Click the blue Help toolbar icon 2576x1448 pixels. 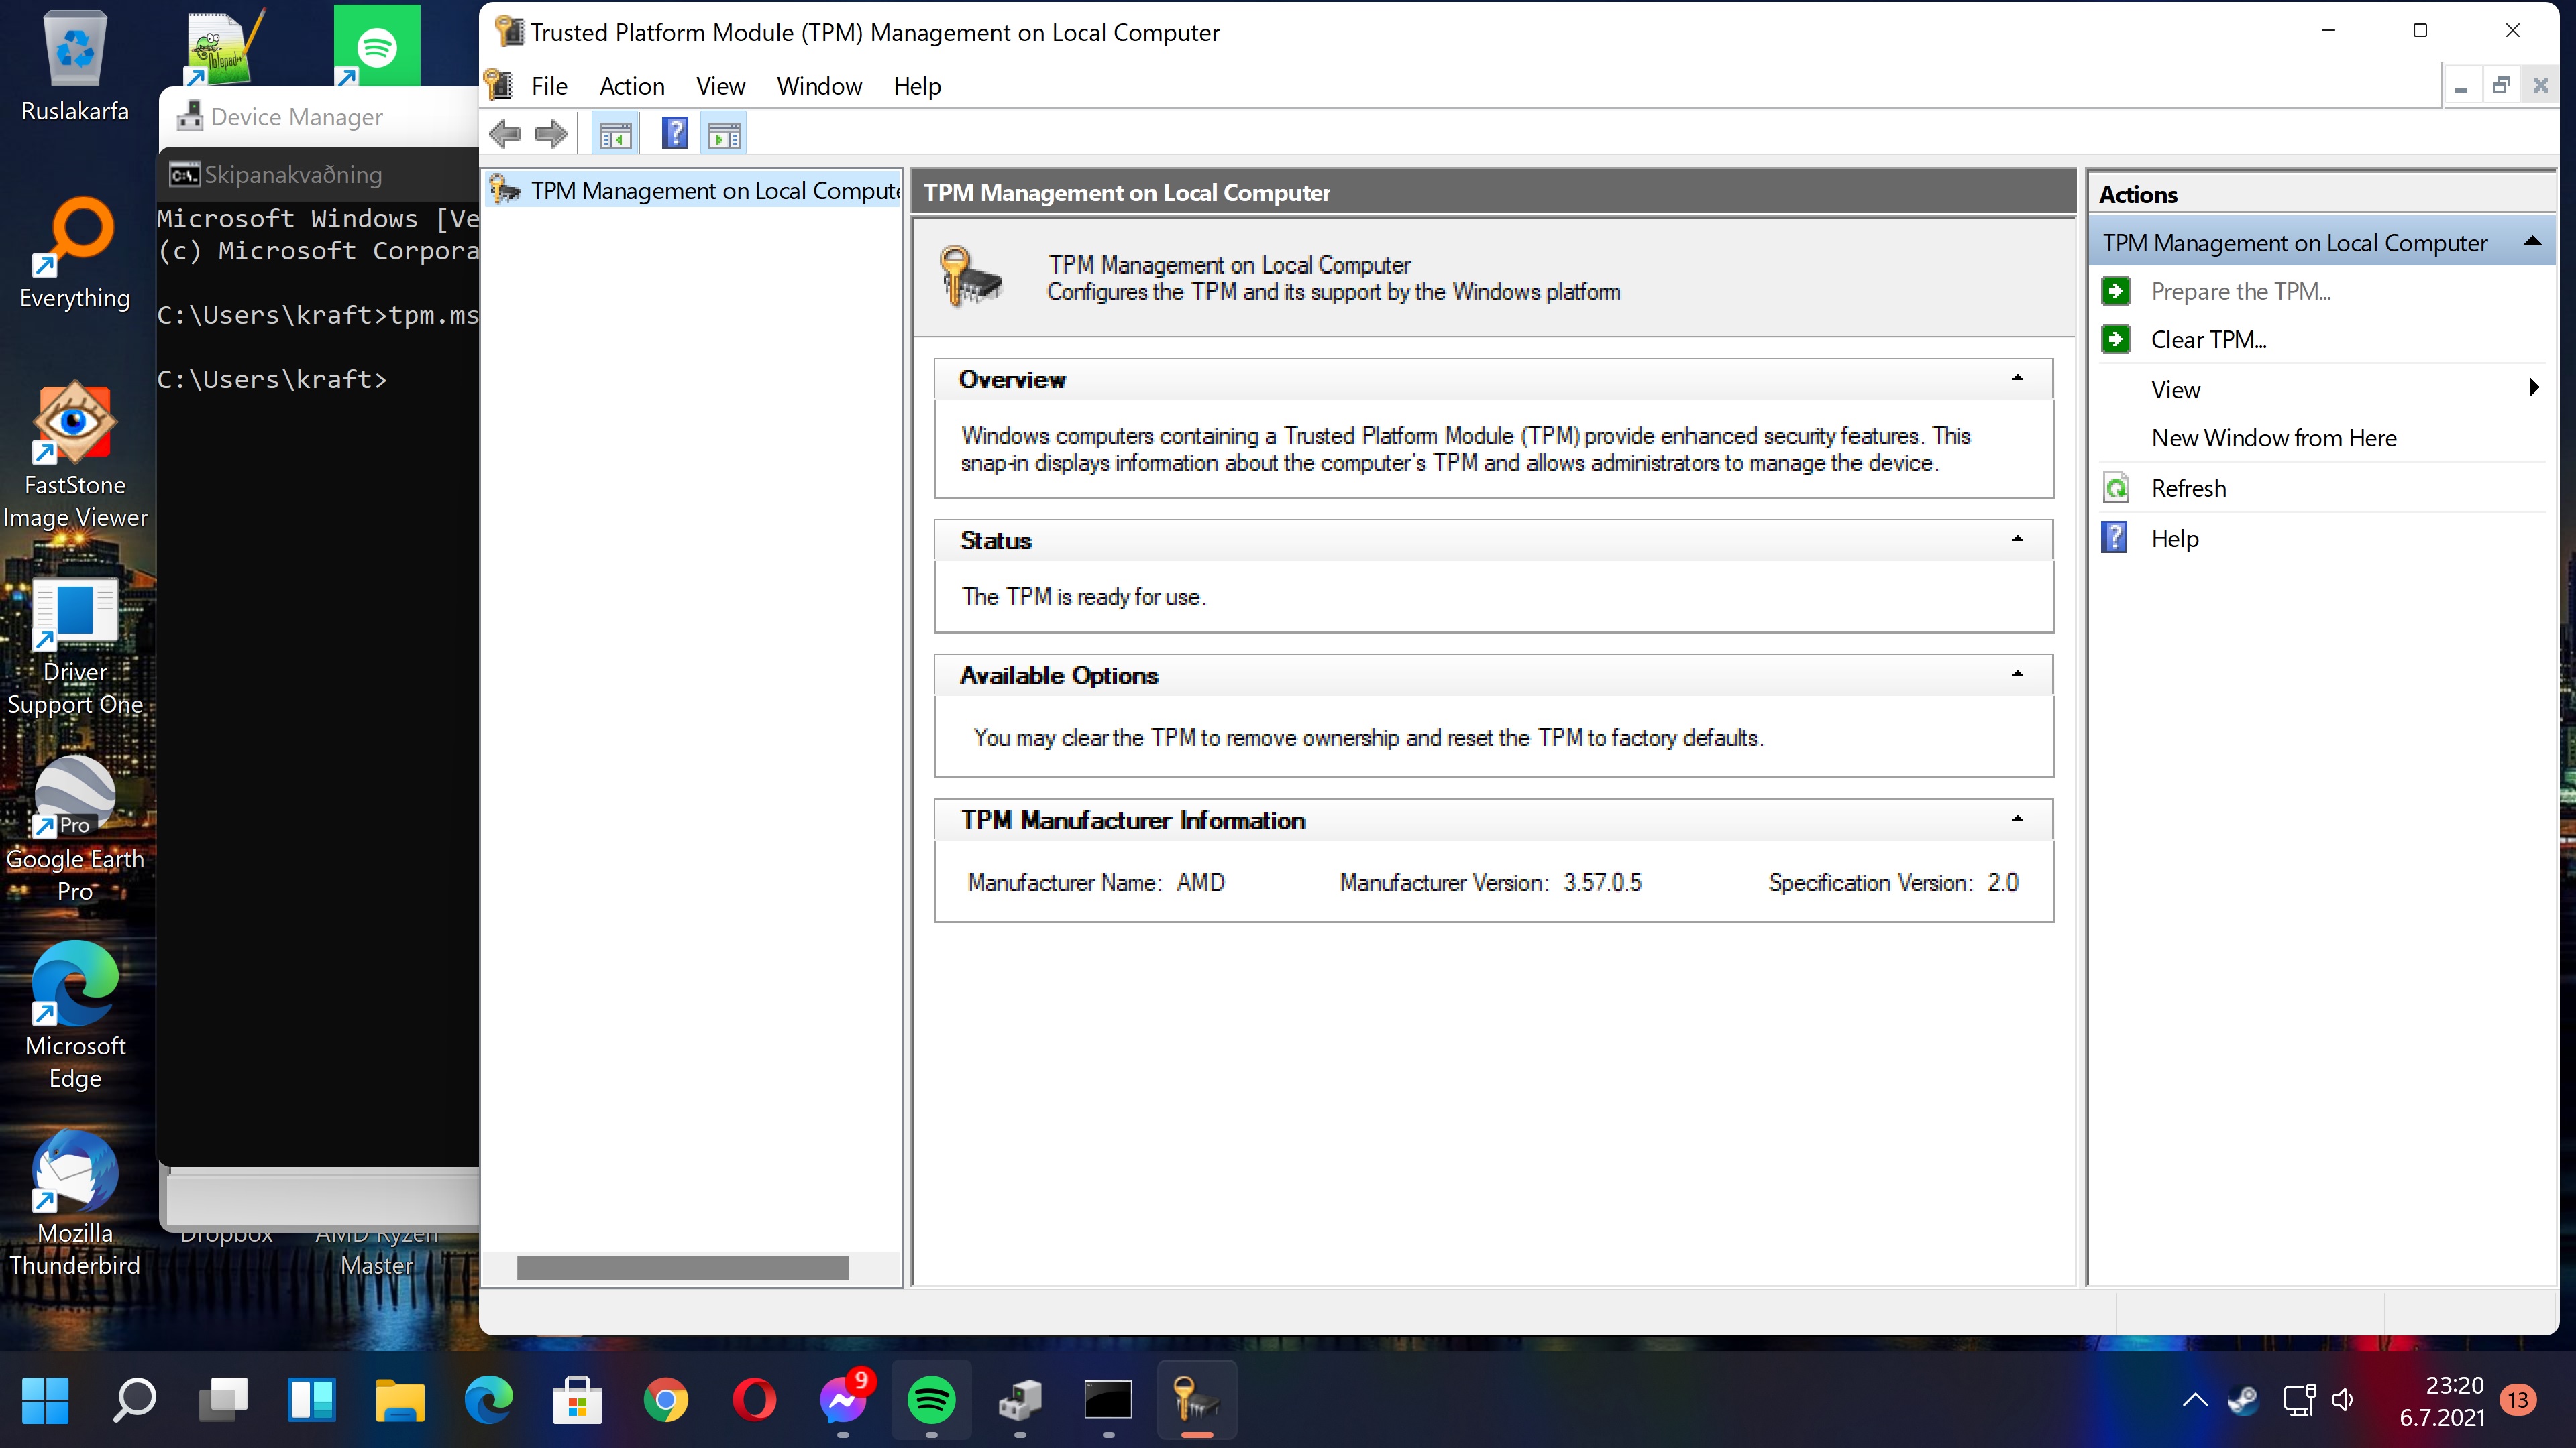[x=675, y=133]
